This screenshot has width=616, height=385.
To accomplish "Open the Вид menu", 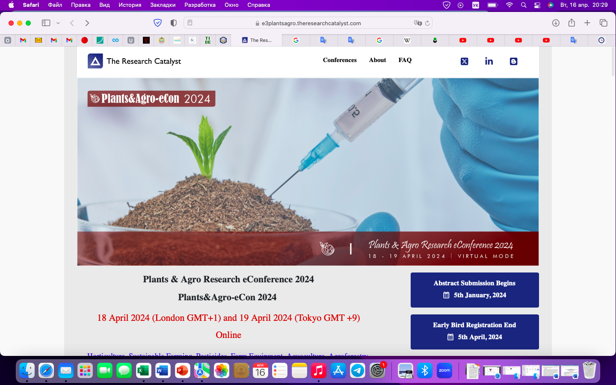I will [x=104, y=5].
